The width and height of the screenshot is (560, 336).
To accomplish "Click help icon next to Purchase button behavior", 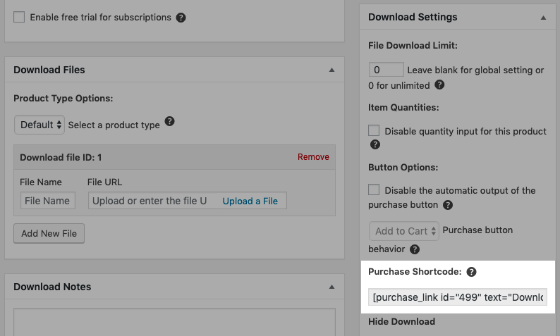I will coord(415,249).
